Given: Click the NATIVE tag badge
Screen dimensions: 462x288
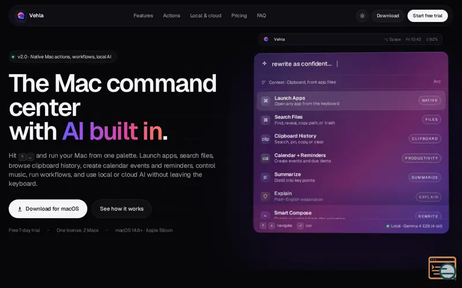Looking at the screenshot, I should point(430,100).
